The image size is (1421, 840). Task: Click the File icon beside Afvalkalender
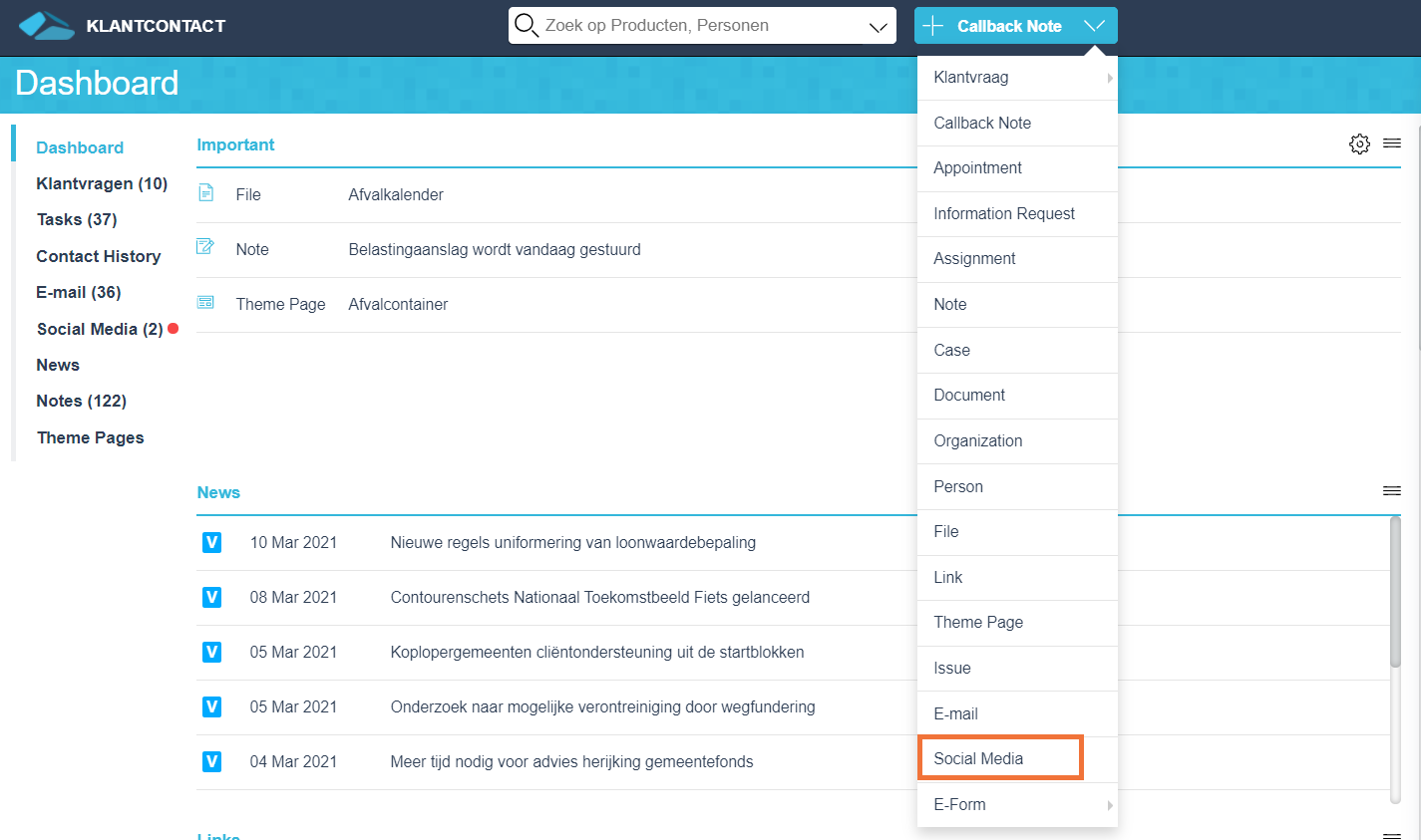(206, 192)
